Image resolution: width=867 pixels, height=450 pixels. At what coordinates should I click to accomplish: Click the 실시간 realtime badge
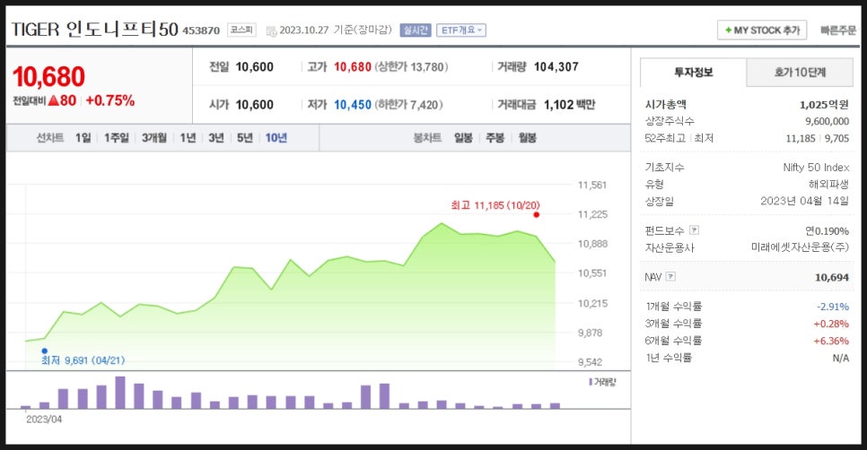click(416, 30)
